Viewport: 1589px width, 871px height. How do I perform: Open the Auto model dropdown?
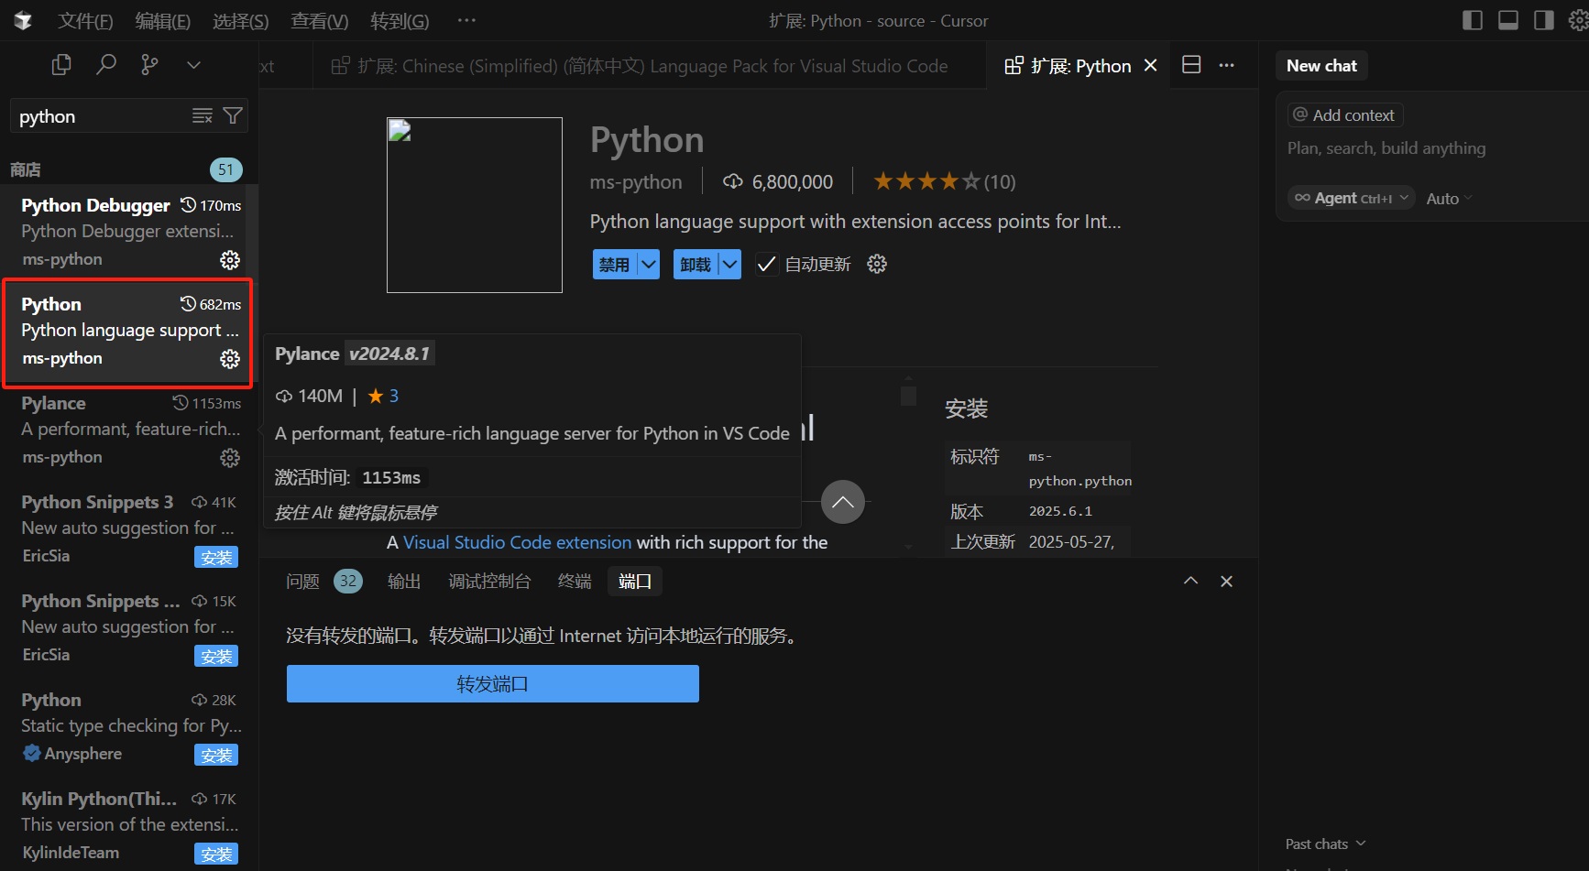tap(1450, 199)
